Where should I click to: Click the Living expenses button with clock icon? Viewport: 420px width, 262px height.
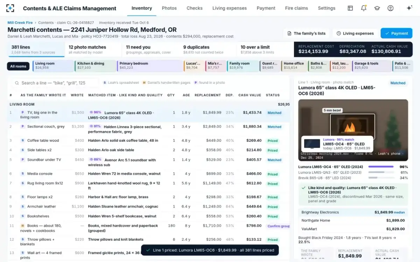coord(355,34)
